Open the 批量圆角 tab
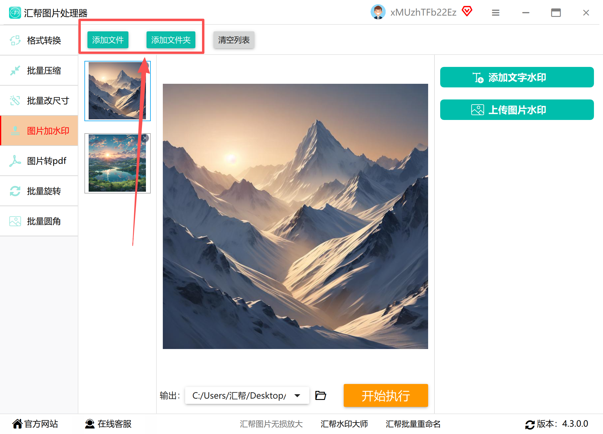Image resolution: width=603 pixels, height=434 pixels. point(39,221)
